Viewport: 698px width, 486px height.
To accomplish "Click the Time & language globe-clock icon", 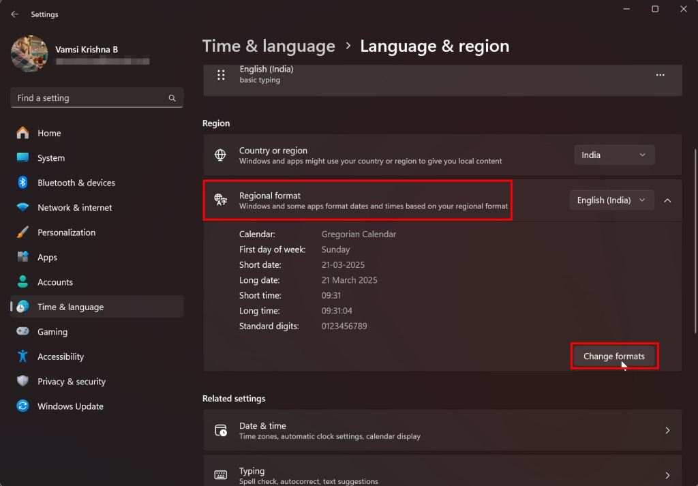I will tap(22, 307).
